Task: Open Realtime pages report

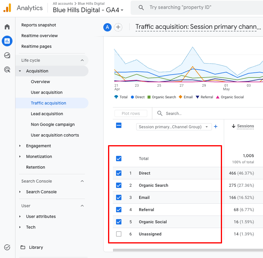Action: coord(37,47)
